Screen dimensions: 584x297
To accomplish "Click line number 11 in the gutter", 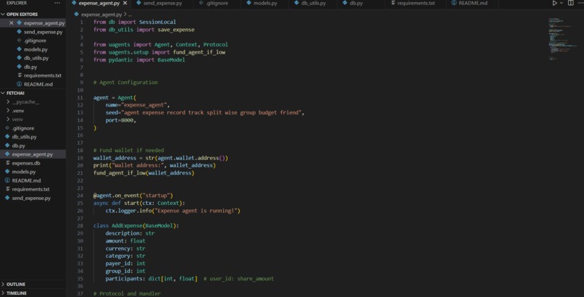I will click(x=80, y=98).
